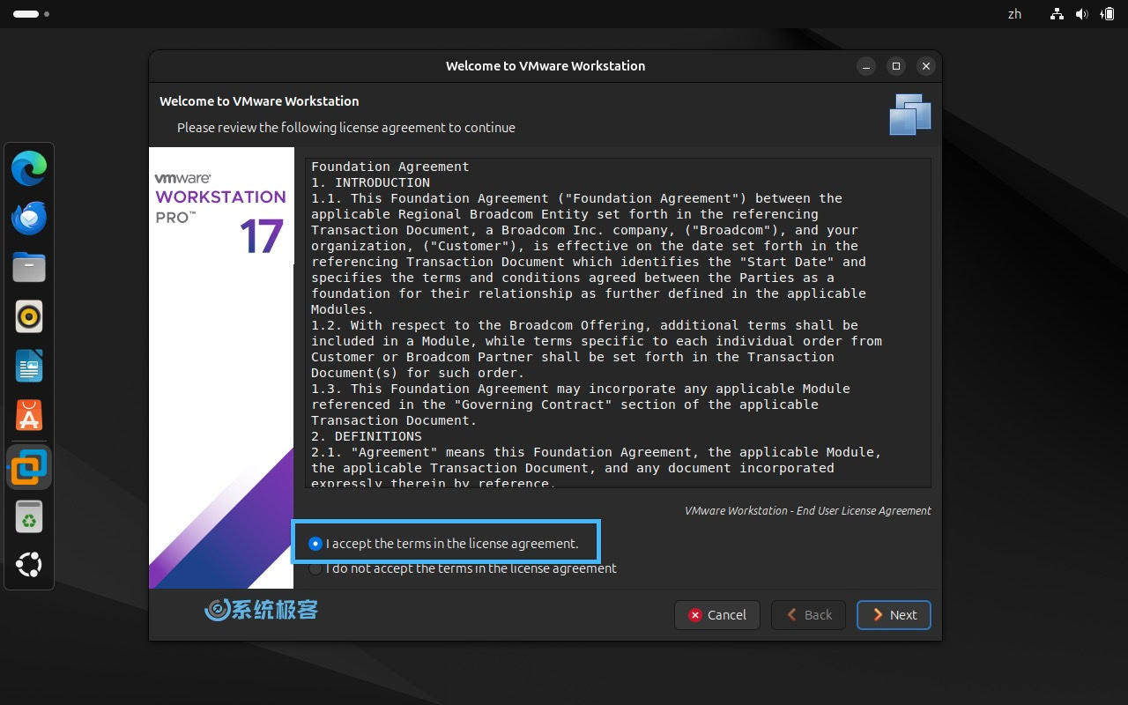The height and width of the screenshot is (705, 1128).
Task: Click the '1. INTRODUCTION' line
Action: pyautogui.click(x=370, y=182)
